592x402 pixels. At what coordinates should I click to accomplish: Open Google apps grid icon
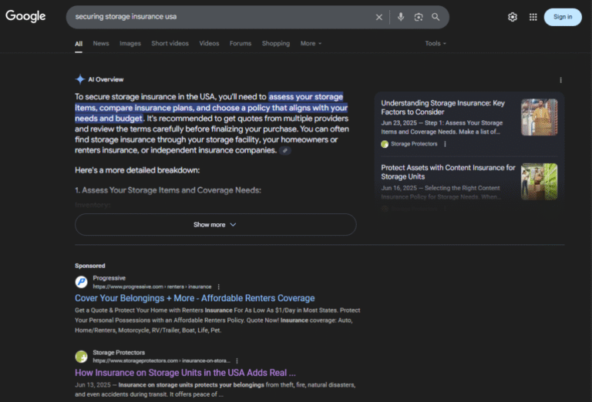pyautogui.click(x=533, y=17)
